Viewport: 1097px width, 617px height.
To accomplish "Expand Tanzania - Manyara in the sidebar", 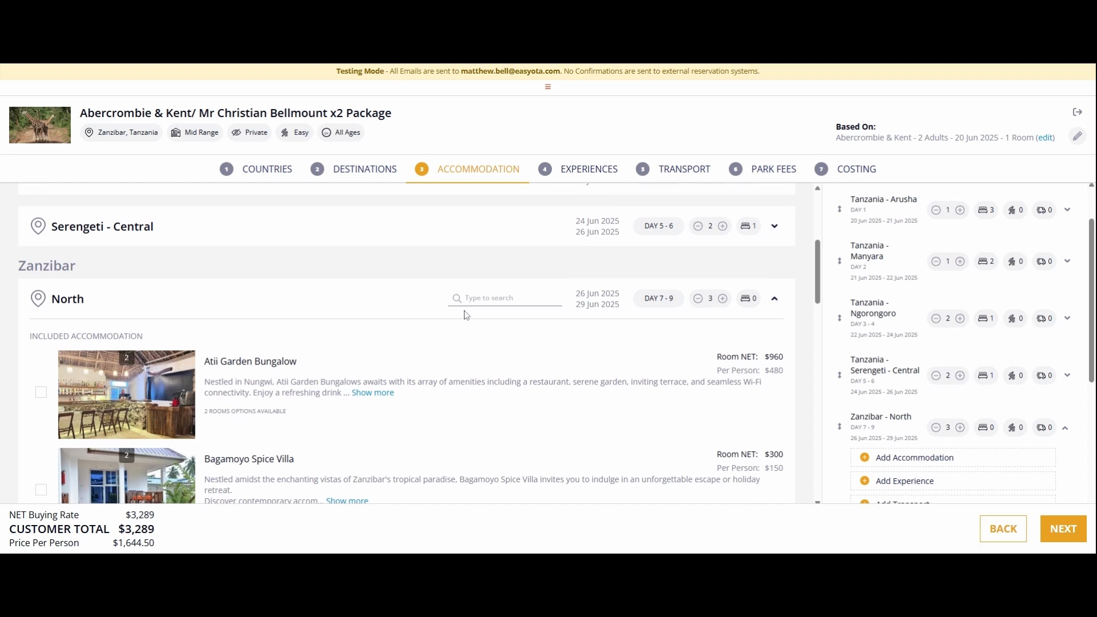I will click(1067, 262).
